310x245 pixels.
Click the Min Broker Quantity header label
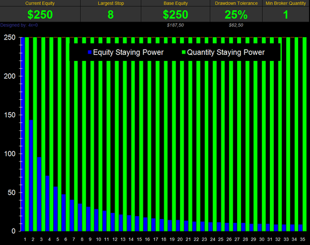tap(286, 3)
